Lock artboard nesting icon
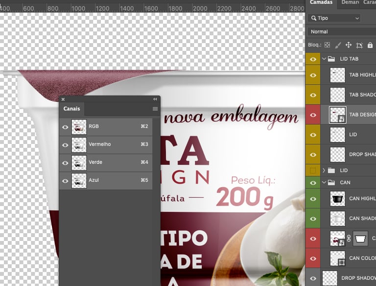Image resolution: width=376 pixels, height=286 pixels. [x=359, y=45]
